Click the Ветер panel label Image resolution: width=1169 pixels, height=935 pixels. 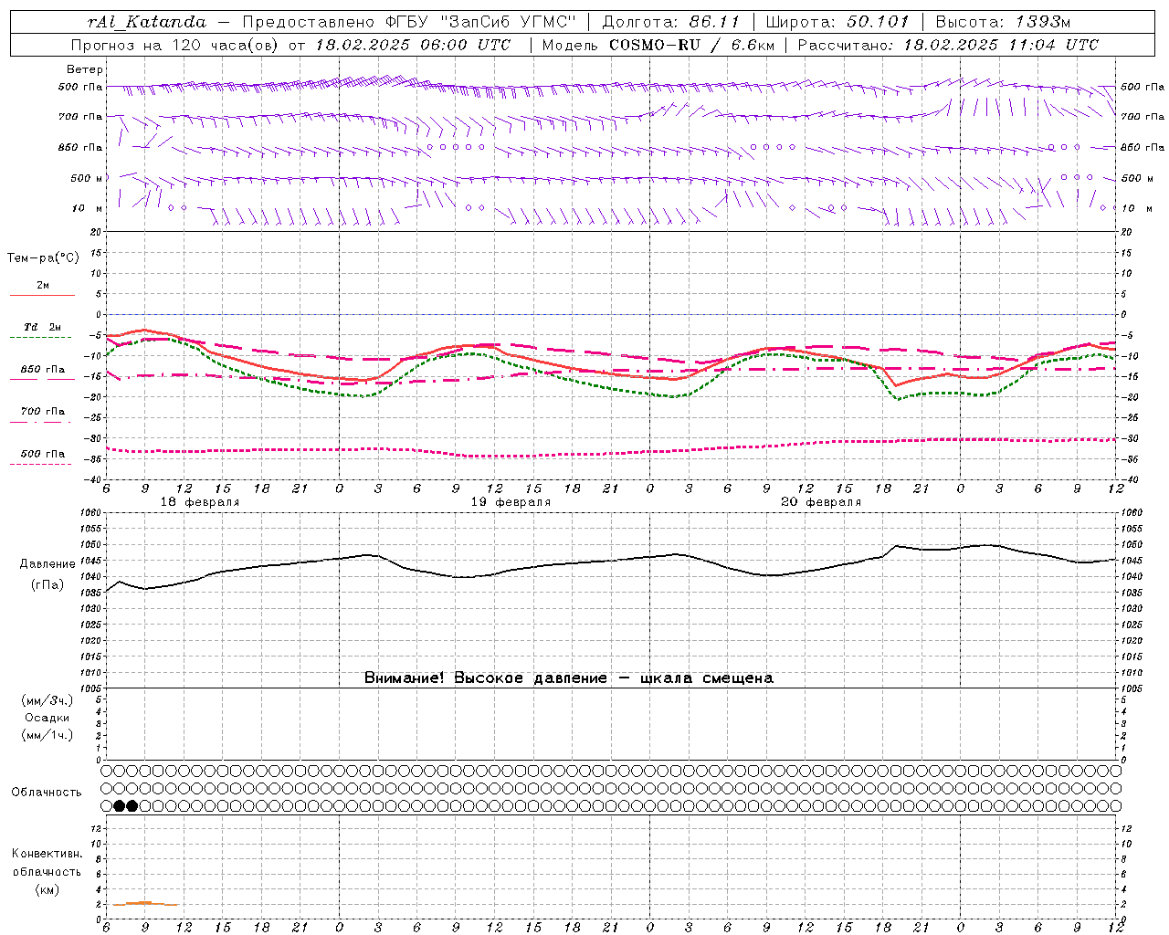click(84, 69)
